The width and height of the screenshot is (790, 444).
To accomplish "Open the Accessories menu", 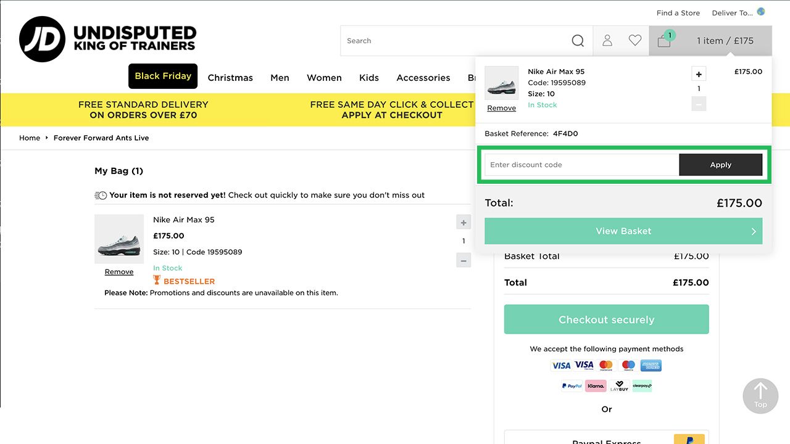I will click(x=423, y=78).
